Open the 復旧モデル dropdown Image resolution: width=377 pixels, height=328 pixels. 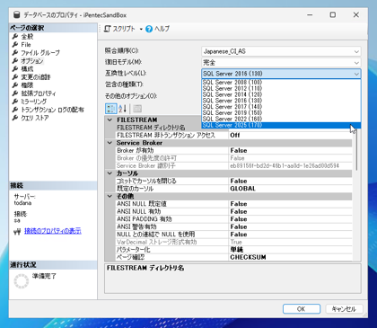[281, 62]
